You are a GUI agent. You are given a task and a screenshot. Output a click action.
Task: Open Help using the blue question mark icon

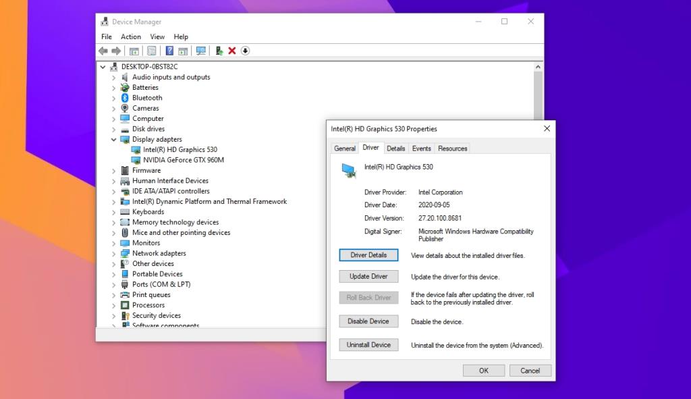point(170,51)
